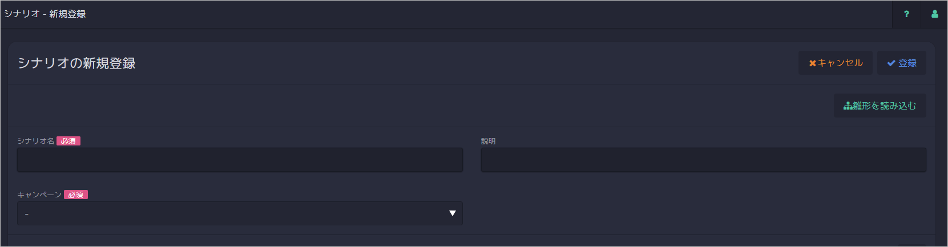Open the キャンペーン dropdown
The image size is (948, 247).
click(240, 213)
